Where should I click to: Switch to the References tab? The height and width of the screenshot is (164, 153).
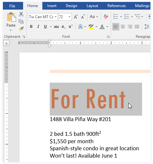[116, 6]
